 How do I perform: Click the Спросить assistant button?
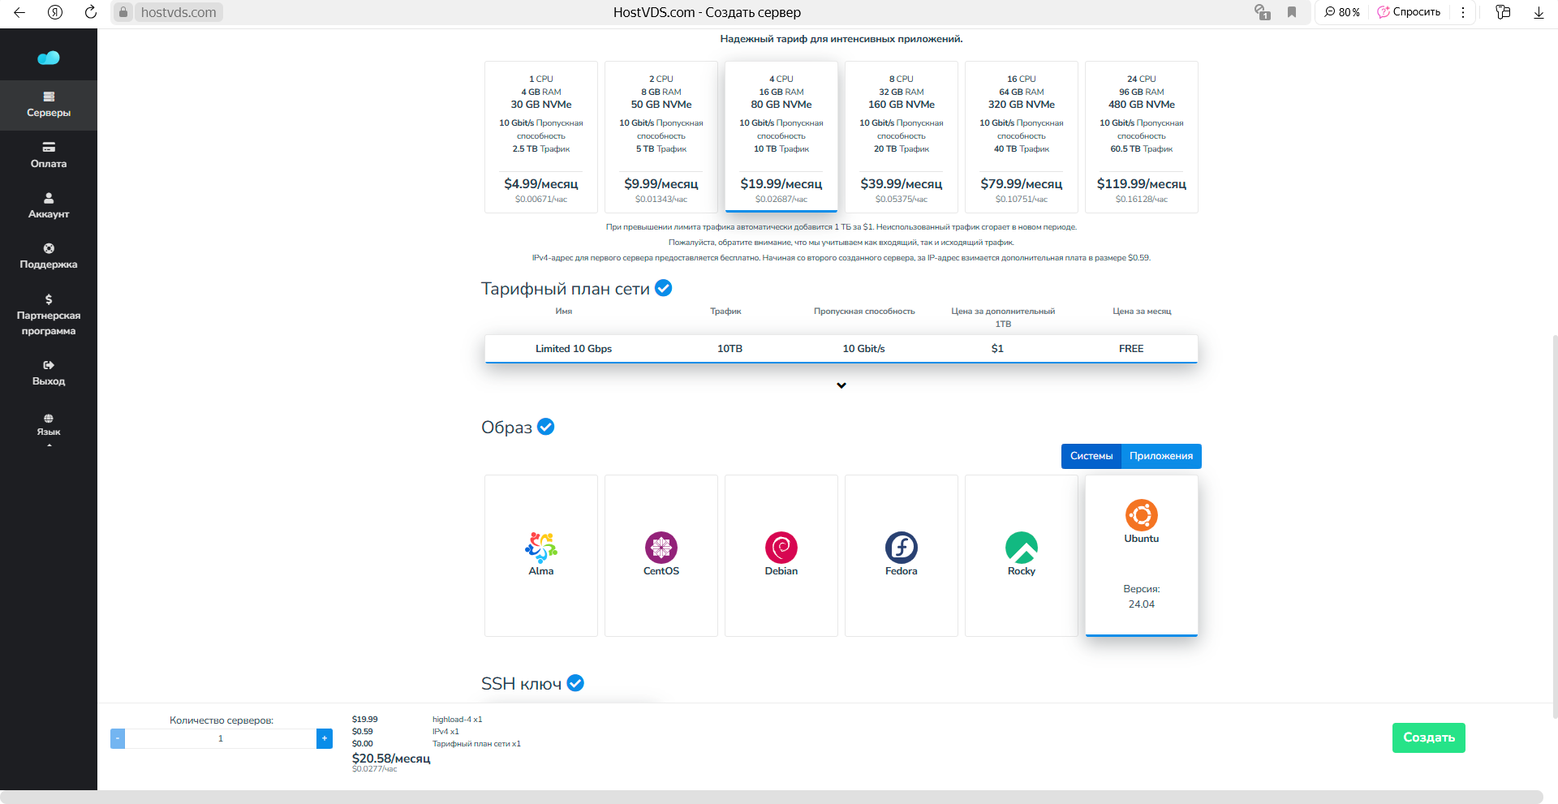click(1409, 12)
